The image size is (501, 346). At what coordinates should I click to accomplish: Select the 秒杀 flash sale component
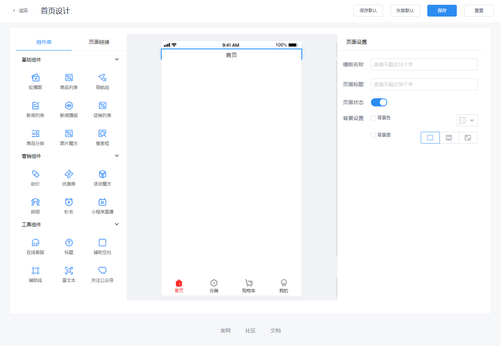[x=69, y=205]
